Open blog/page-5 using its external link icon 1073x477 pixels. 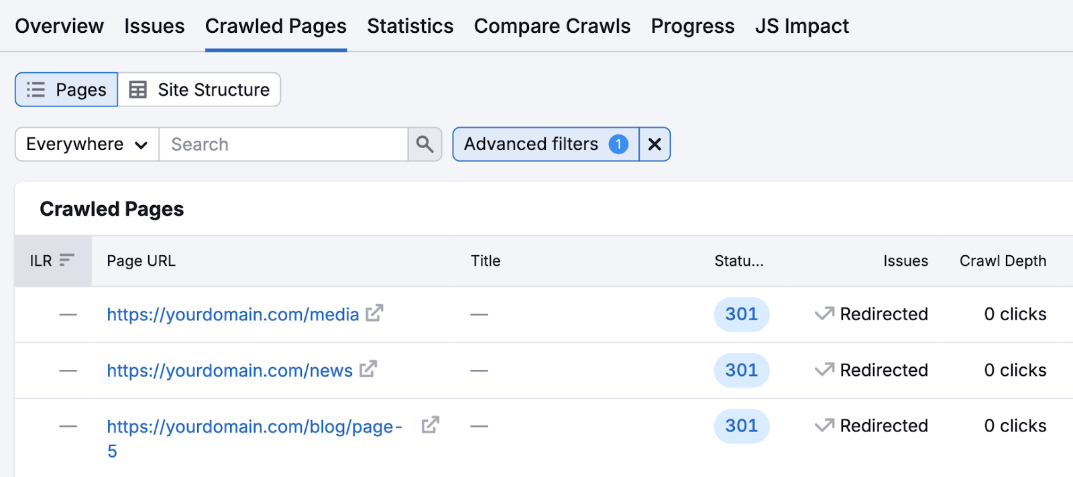click(431, 425)
